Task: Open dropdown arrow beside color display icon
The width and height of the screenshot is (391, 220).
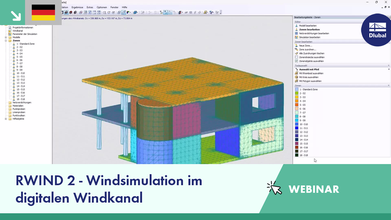Action: pyautogui.click(x=130, y=12)
